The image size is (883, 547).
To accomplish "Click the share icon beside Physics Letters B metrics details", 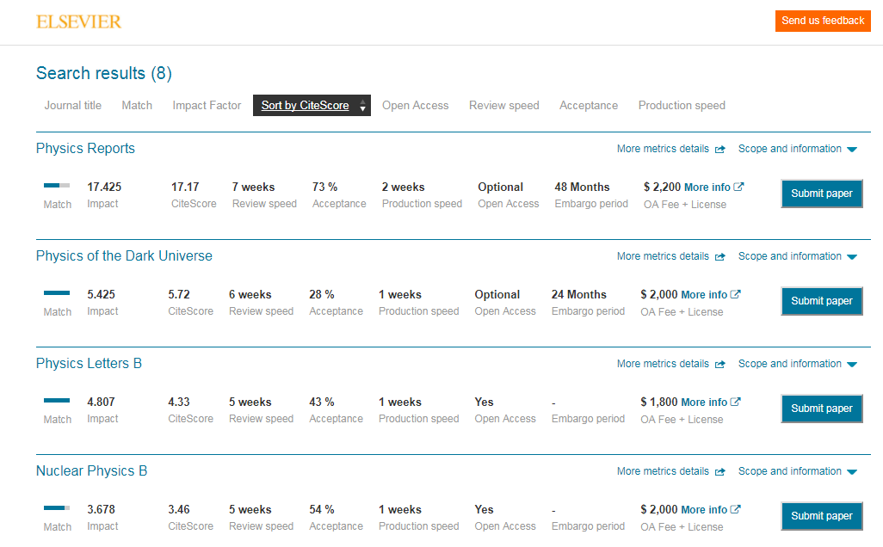I will click(x=719, y=364).
